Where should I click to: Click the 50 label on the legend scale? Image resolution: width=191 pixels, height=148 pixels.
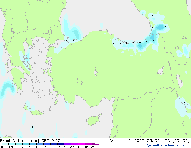tap(93, 147)
